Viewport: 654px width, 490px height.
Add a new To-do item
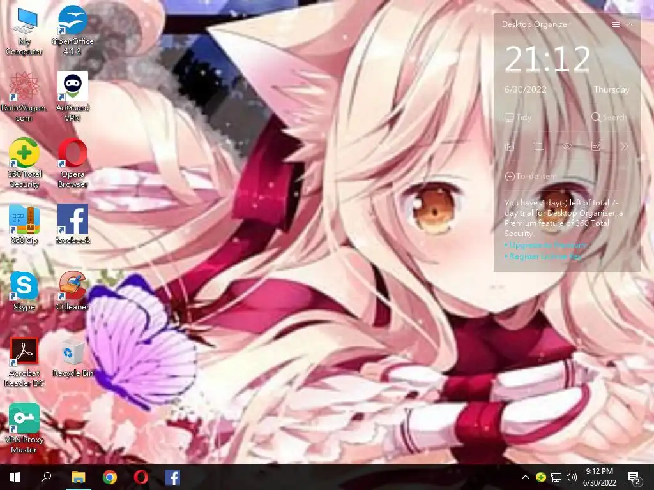pyautogui.click(x=531, y=176)
